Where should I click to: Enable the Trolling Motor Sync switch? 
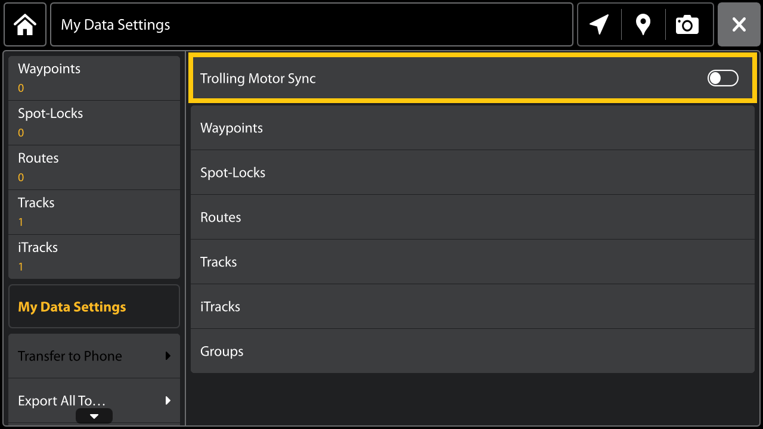(x=723, y=78)
